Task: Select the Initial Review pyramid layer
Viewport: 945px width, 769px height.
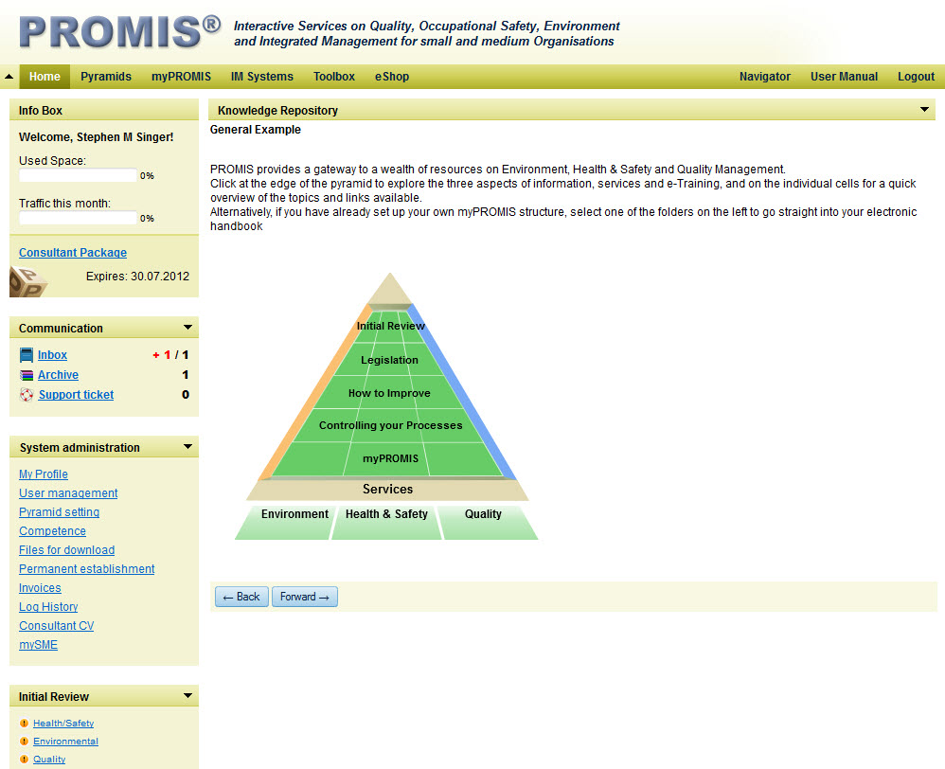Action: 390,326
